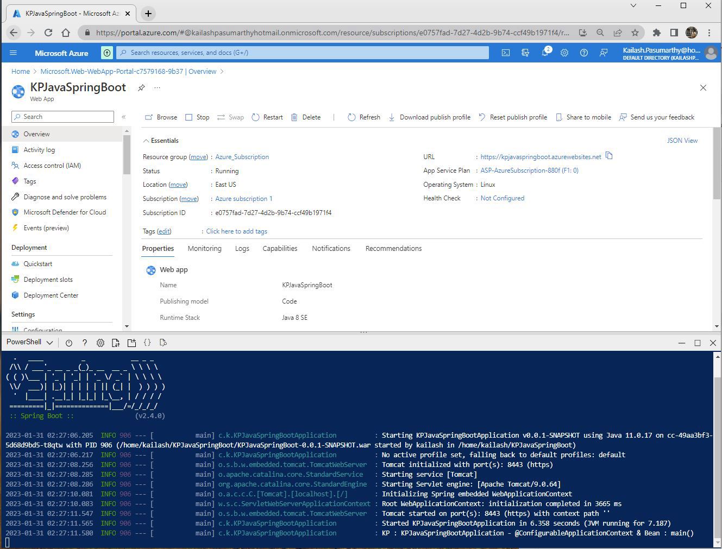The height and width of the screenshot is (549, 722).
Task: Open the Cloud Shell editor braces icon
Action: (x=147, y=343)
